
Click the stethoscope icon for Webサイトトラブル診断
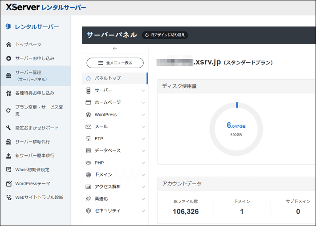coord(8,197)
